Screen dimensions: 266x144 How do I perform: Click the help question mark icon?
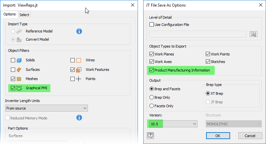click(x=151, y=135)
